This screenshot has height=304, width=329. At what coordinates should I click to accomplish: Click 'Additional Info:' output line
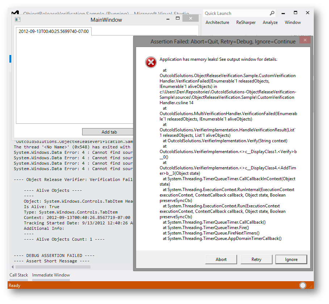[44, 228]
